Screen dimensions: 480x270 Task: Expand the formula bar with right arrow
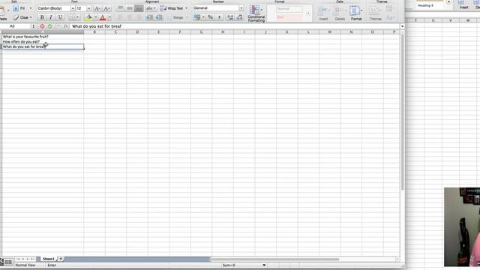click(x=402, y=26)
